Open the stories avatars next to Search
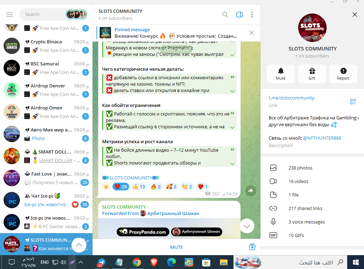This screenshot has width=364, height=269. click(77, 14)
